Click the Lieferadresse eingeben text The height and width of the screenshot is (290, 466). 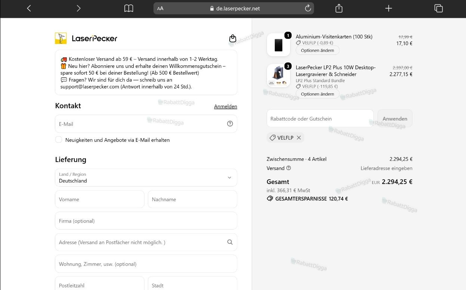[x=386, y=168]
